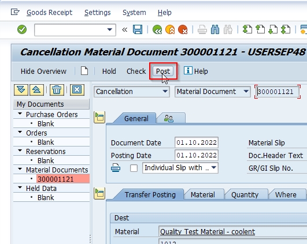The image size is (307, 244).
Task: Click the Save floppy disk icon
Action: tap(138, 29)
